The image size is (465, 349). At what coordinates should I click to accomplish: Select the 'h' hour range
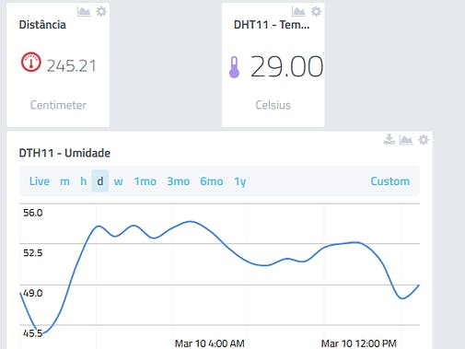tap(83, 181)
